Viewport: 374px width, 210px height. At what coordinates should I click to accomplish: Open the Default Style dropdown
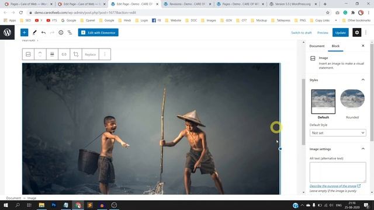coord(338,132)
